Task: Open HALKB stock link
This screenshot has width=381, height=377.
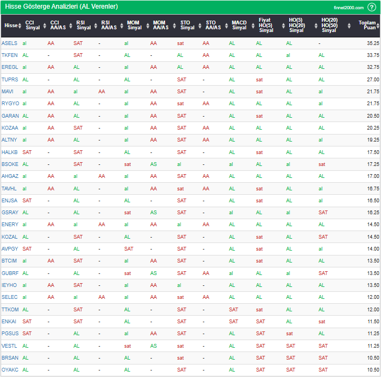Action: 10,152
